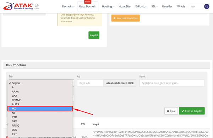Expand the SSL menu

pyautogui.click(x=154, y=6)
